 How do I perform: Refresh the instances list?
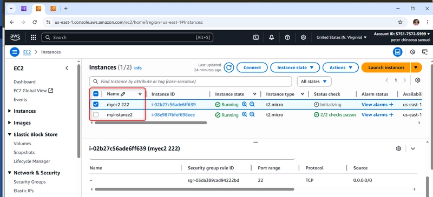tap(228, 67)
